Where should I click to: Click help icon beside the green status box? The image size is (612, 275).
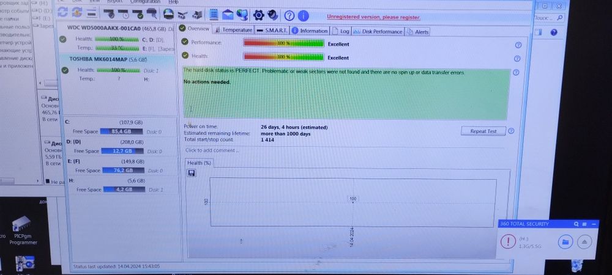click(x=515, y=73)
